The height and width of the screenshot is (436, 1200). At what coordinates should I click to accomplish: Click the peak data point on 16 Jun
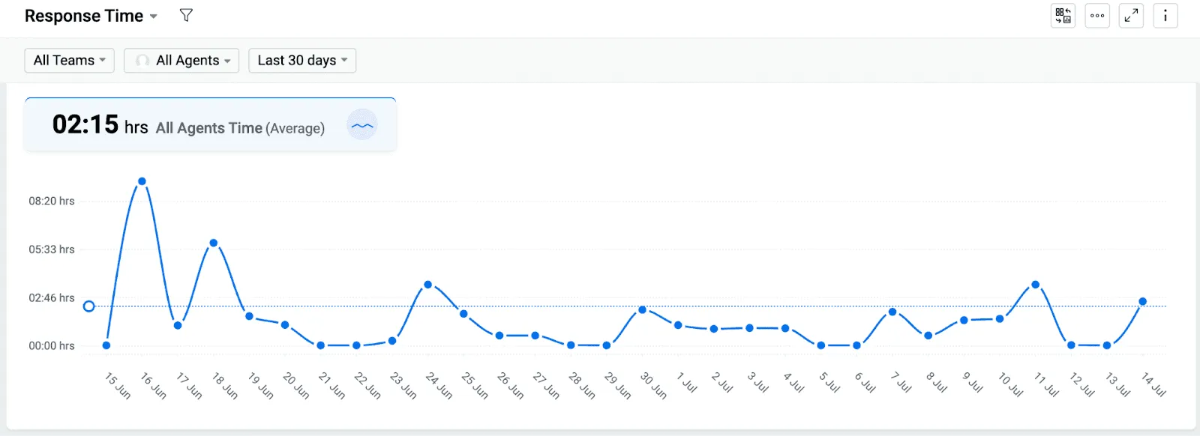click(141, 181)
